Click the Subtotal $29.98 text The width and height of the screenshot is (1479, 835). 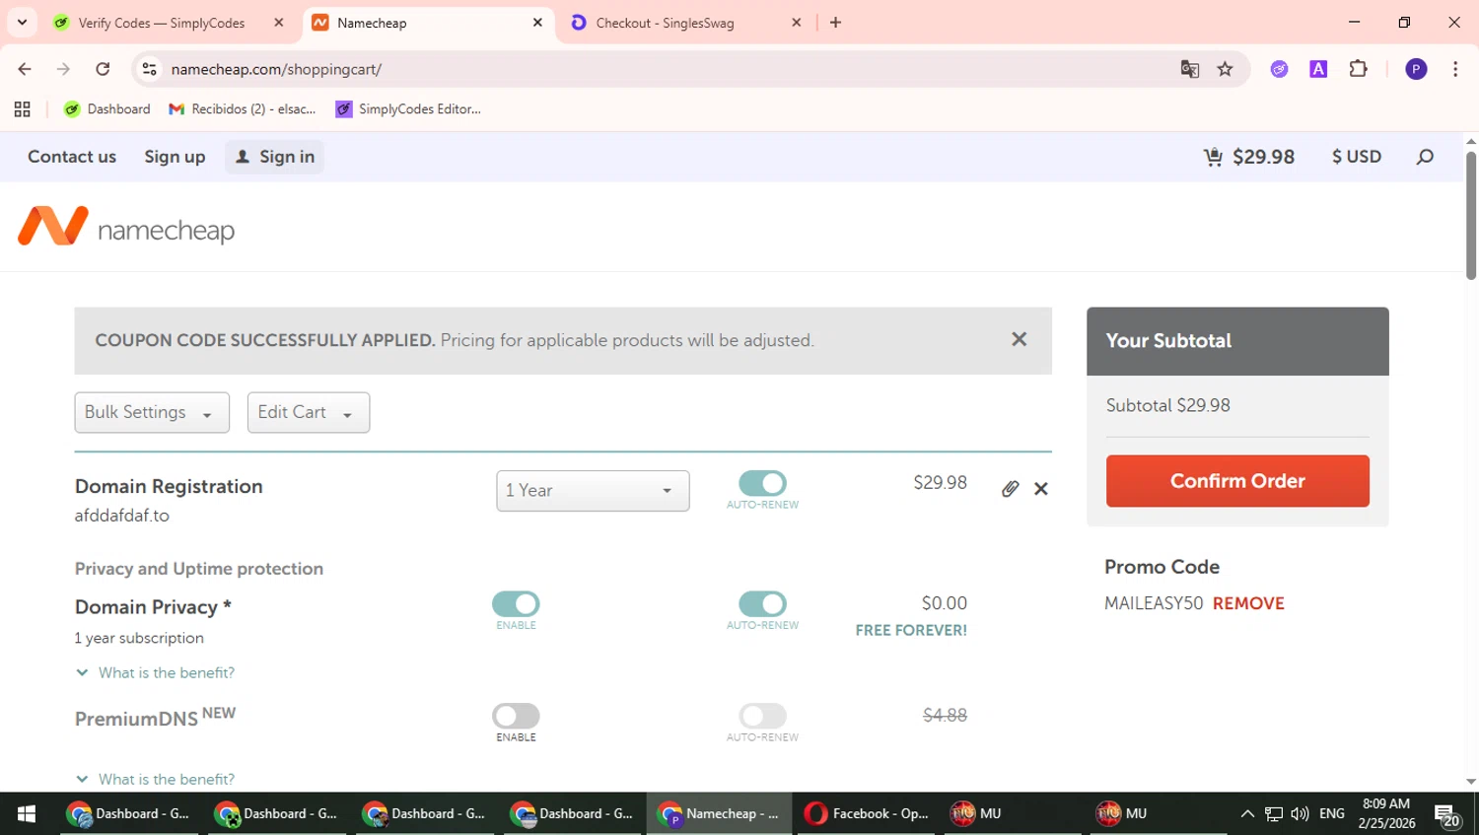[1168, 405]
